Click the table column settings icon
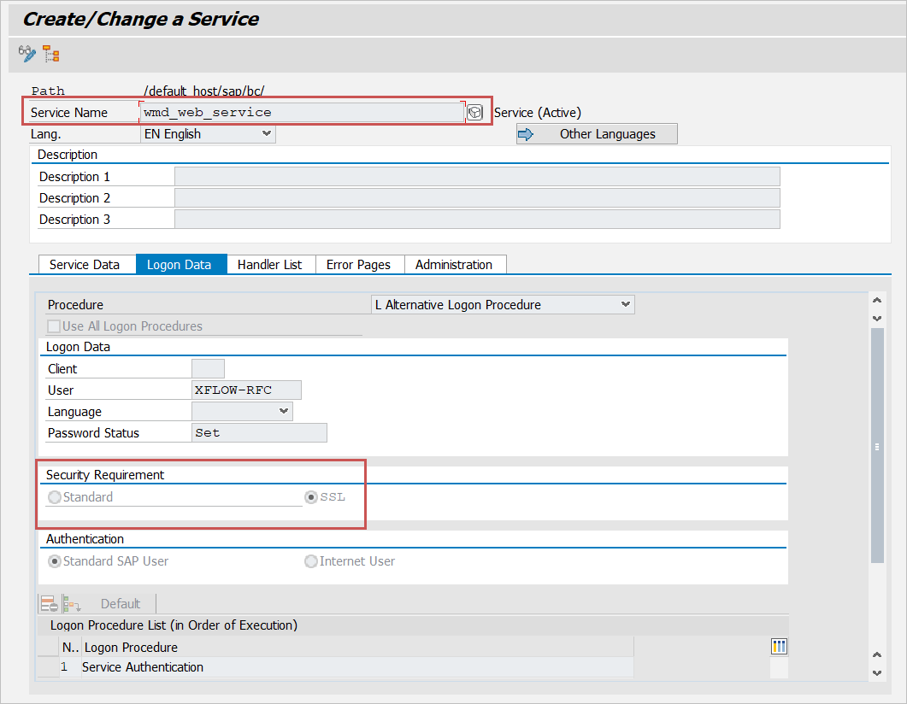This screenshot has width=907, height=704. (779, 646)
